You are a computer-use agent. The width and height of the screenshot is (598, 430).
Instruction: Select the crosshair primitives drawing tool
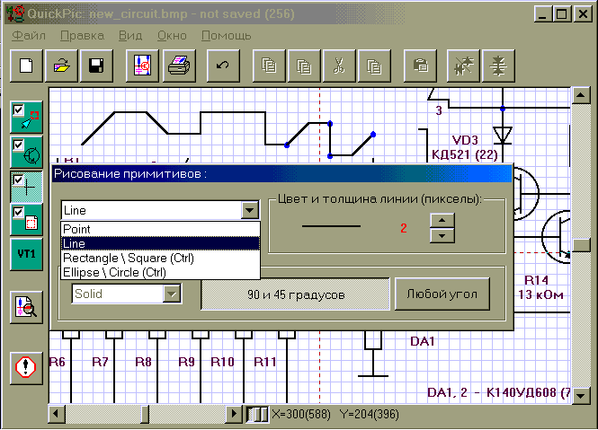pos(26,187)
